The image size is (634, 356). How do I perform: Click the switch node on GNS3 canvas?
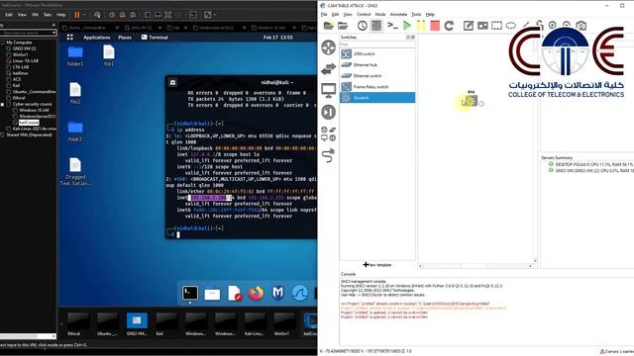(x=471, y=100)
